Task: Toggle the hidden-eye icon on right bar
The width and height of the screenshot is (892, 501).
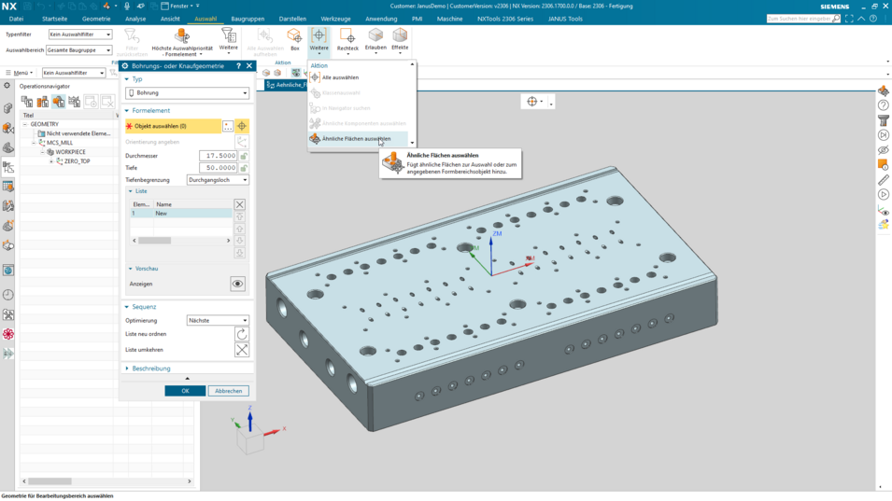Action: pyautogui.click(x=883, y=150)
